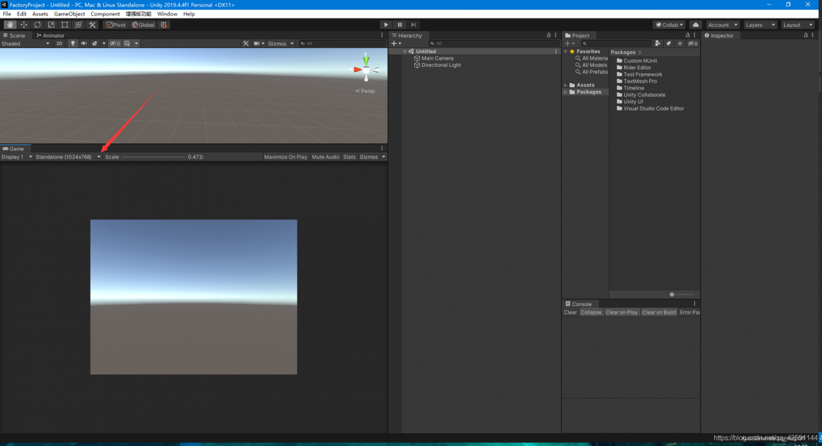Click the Stats button in Game view
This screenshot has width=822, height=446.
pos(349,157)
